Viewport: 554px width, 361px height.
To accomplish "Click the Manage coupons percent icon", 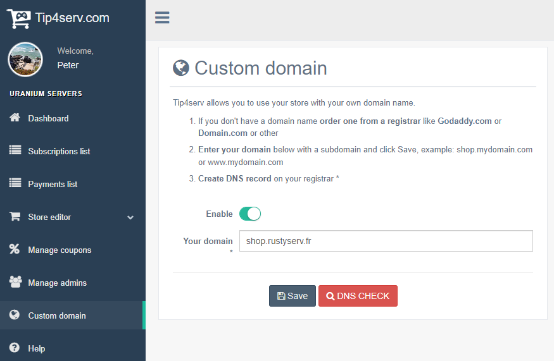I will 15,250.
